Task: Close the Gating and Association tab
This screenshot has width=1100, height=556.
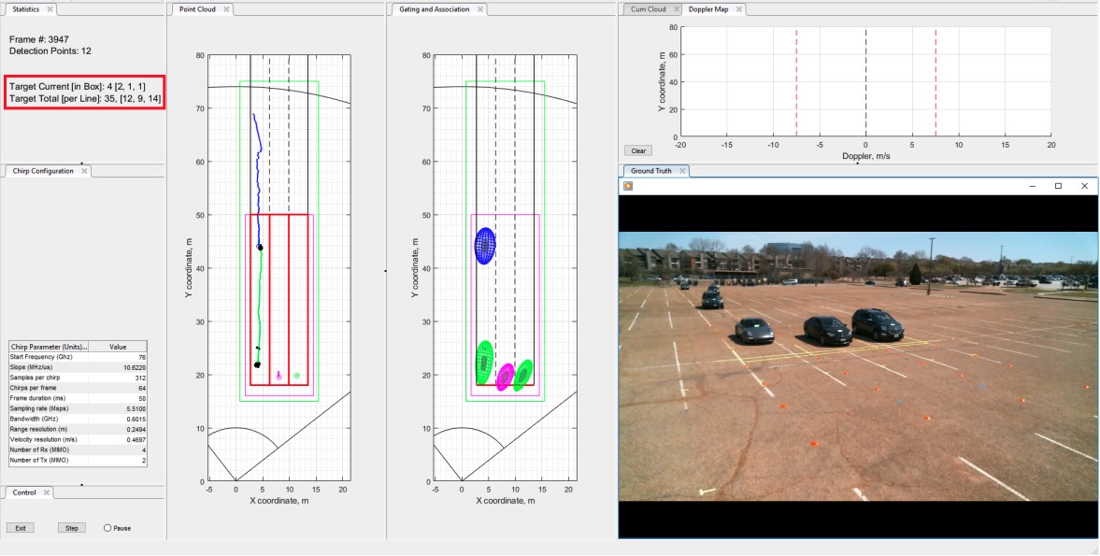Action: coord(479,9)
